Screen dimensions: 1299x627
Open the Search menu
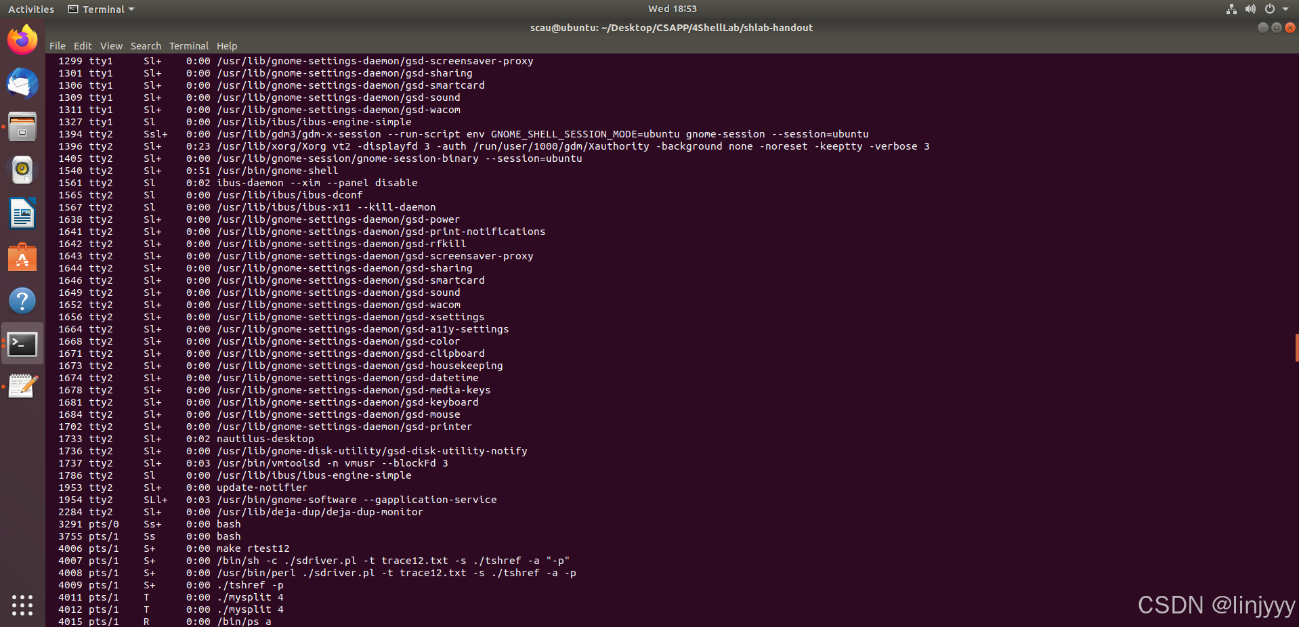click(146, 46)
